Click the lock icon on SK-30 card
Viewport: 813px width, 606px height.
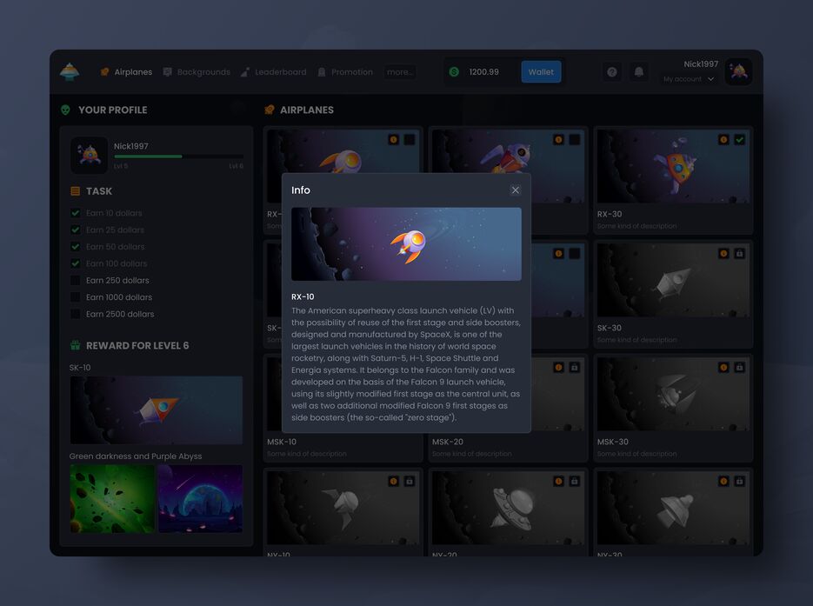click(x=739, y=254)
